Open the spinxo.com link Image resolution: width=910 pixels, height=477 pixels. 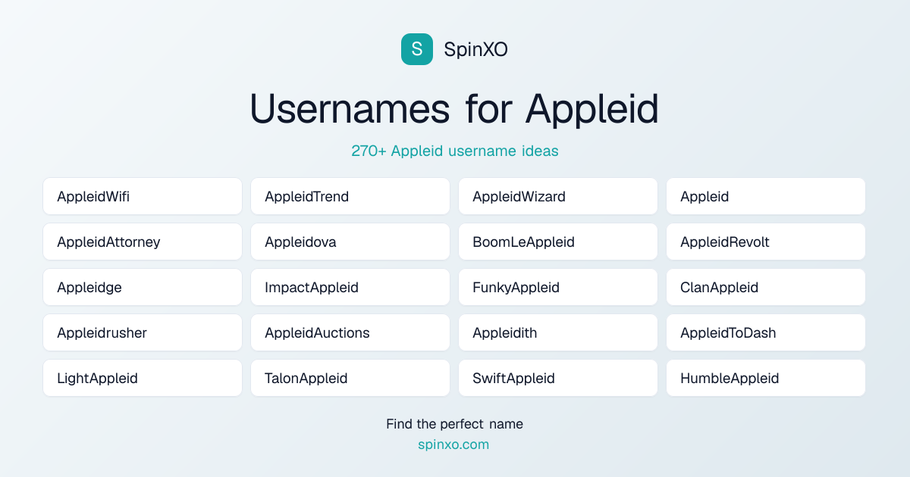(x=453, y=444)
